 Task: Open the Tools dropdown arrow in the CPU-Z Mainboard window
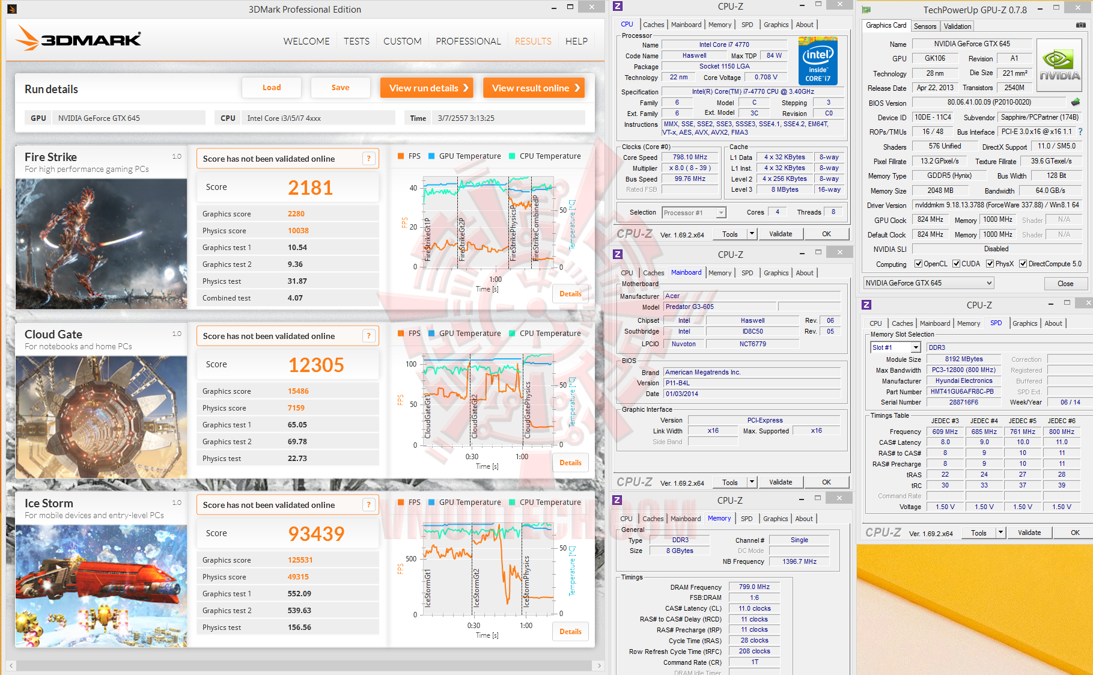(751, 482)
